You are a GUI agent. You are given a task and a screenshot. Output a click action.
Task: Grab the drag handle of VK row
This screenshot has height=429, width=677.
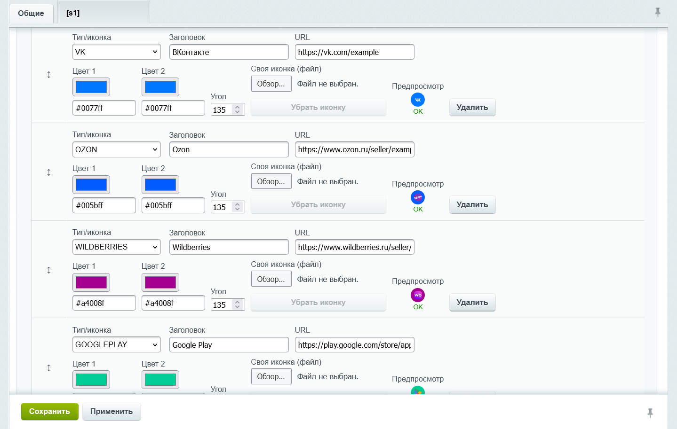pyautogui.click(x=49, y=75)
